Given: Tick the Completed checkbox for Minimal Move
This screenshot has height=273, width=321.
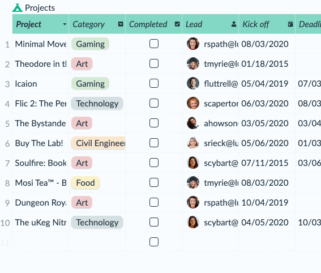Looking at the screenshot, I should (x=154, y=44).
